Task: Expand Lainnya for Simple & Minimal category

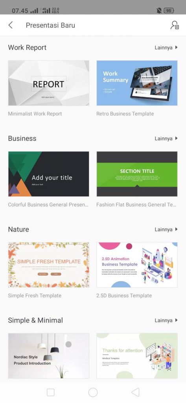Action: pyautogui.click(x=166, y=320)
